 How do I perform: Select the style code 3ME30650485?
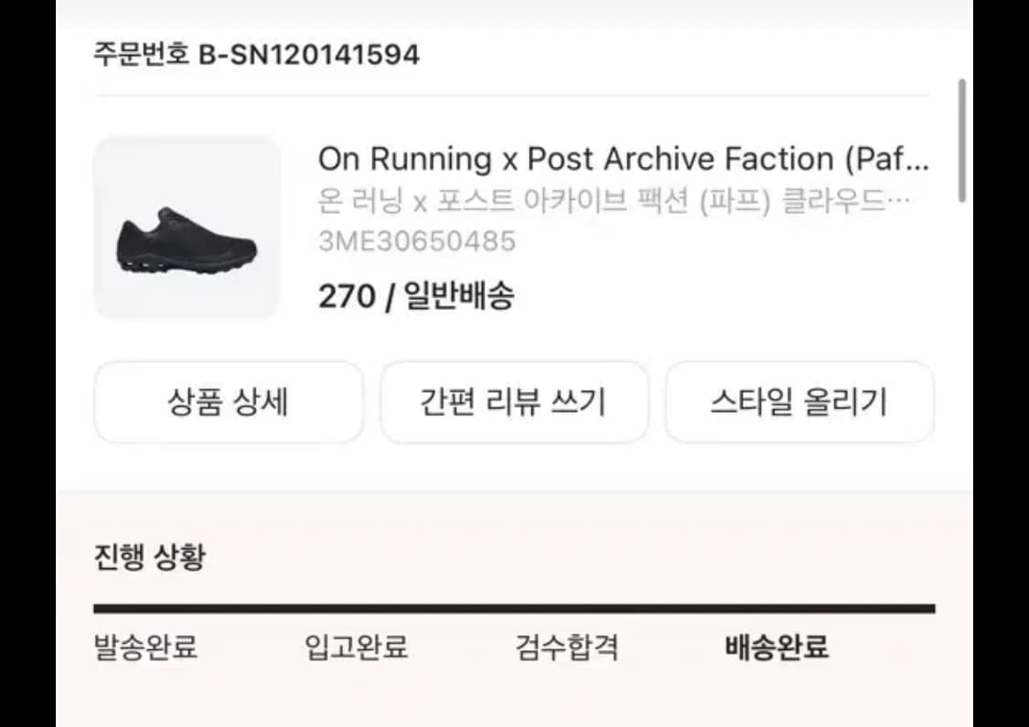pyautogui.click(x=417, y=241)
